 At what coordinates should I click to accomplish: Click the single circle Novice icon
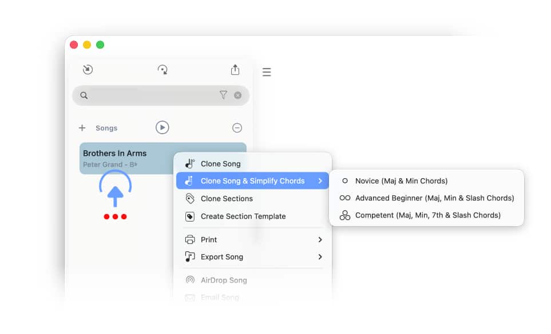coord(345,181)
